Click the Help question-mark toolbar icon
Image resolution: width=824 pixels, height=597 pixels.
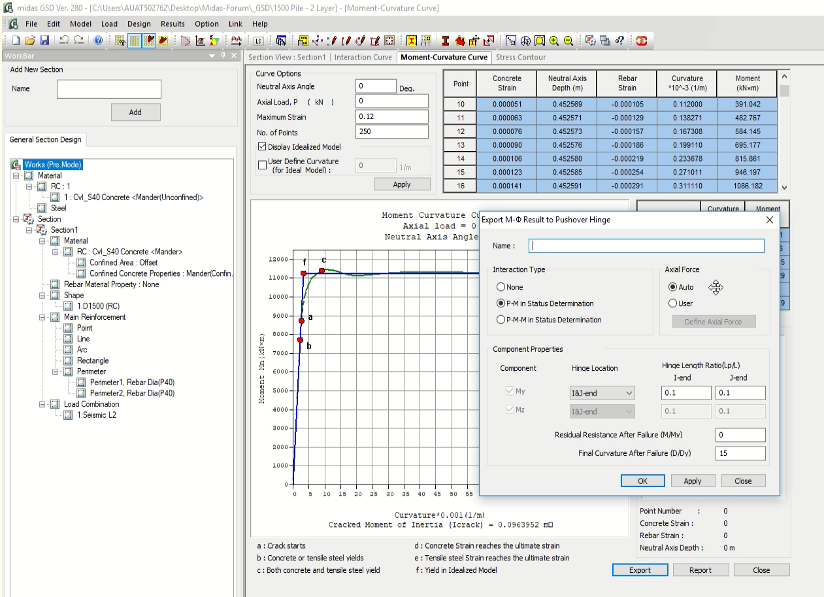pyautogui.click(x=99, y=41)
